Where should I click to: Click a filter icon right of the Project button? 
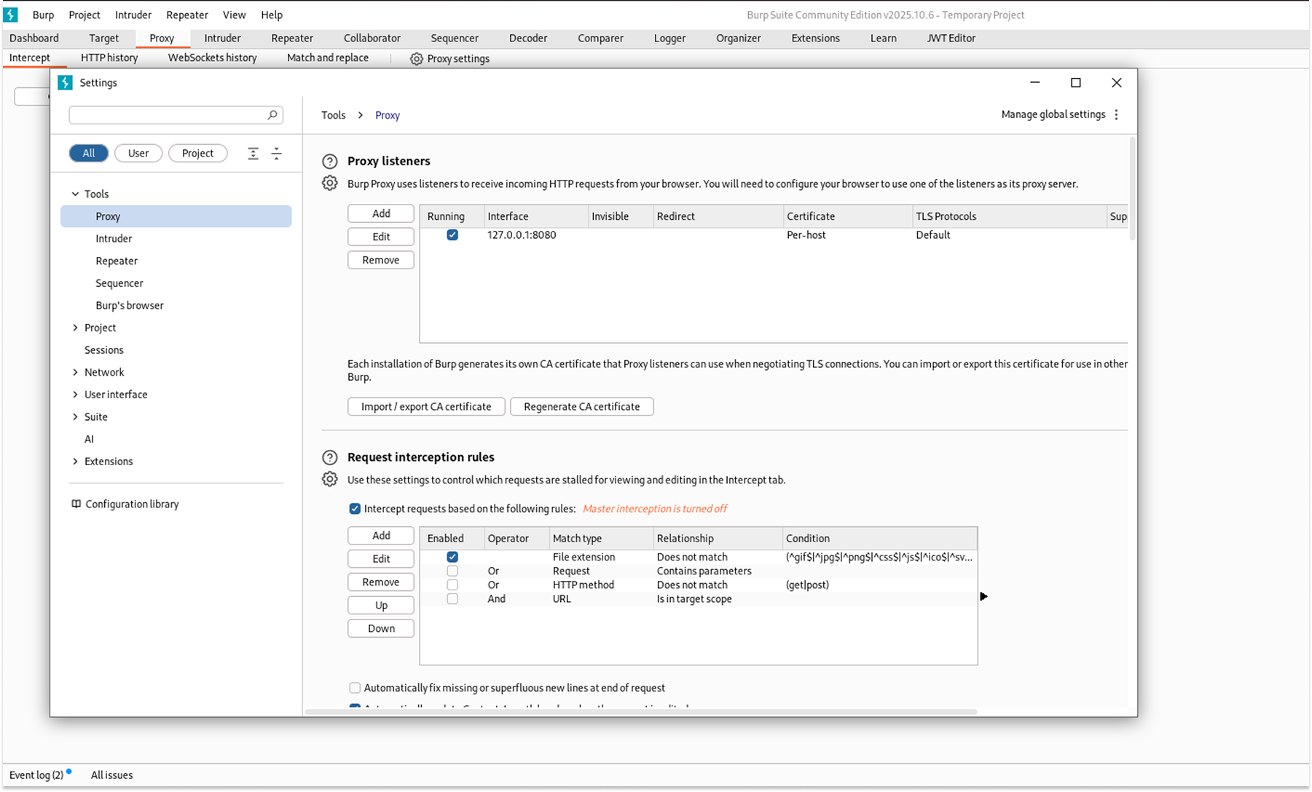pyautogui.click(x=253, y=153)
